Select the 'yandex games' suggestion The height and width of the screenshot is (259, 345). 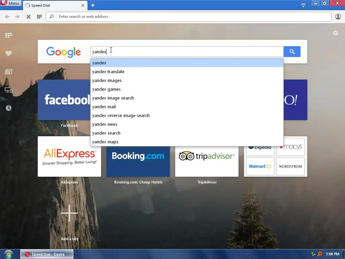click(x=187, y=89)
